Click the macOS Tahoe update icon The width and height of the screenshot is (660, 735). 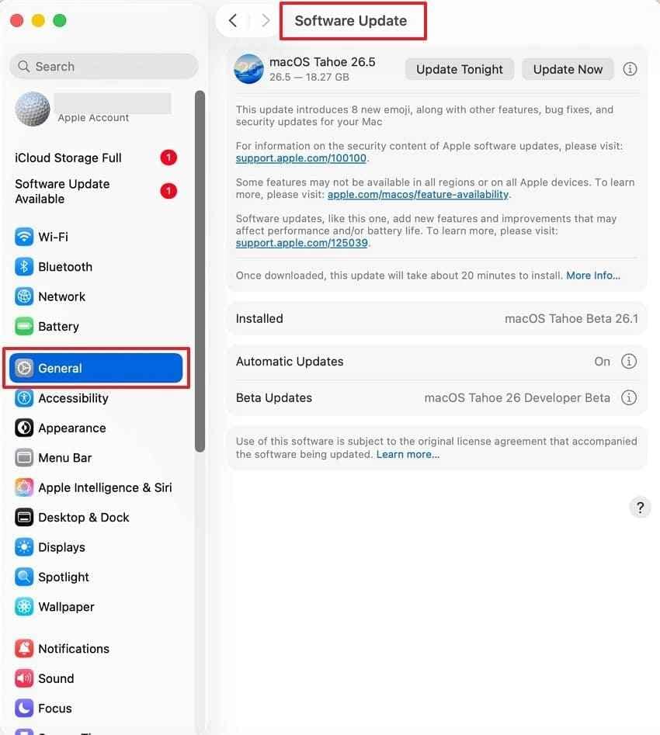pyautogui.click(x=248, y=69)
